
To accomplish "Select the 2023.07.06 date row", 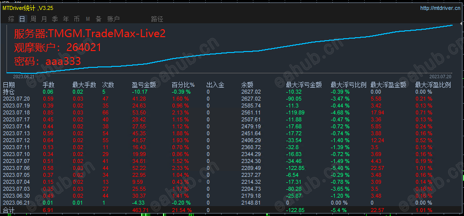I will tap(16, 168).
